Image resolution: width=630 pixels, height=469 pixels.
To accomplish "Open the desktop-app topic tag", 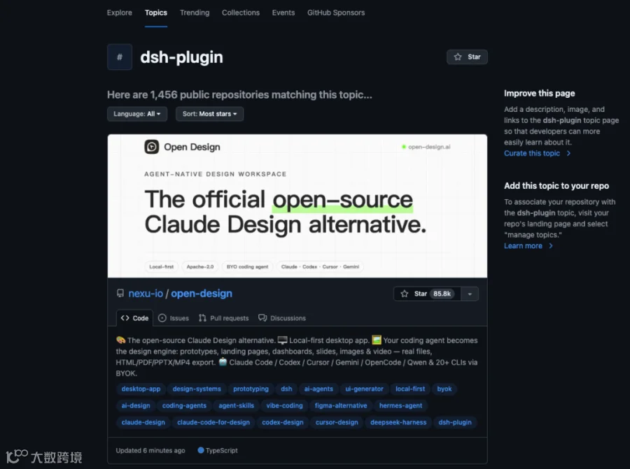I will pyautogui.click(x=141, y=389).
